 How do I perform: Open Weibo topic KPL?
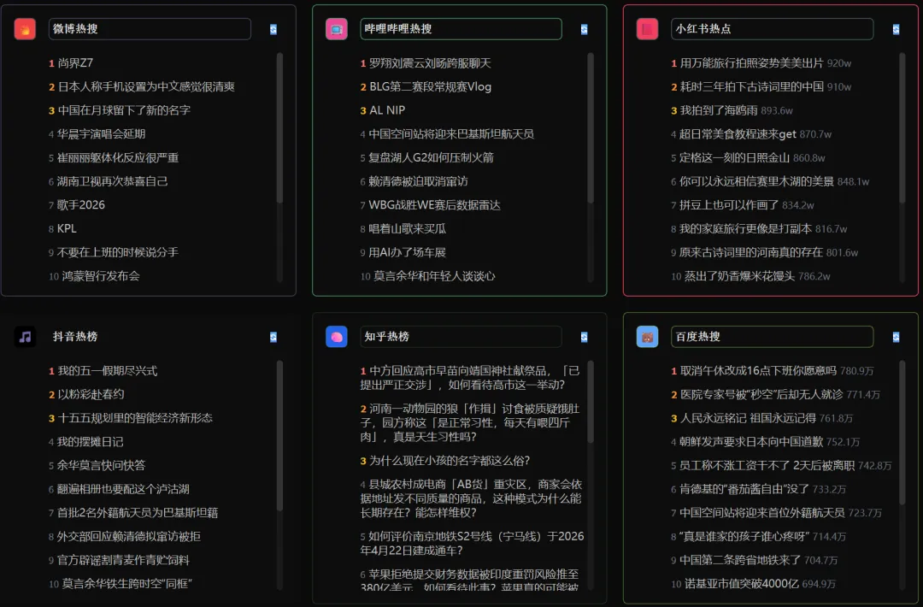67,228
